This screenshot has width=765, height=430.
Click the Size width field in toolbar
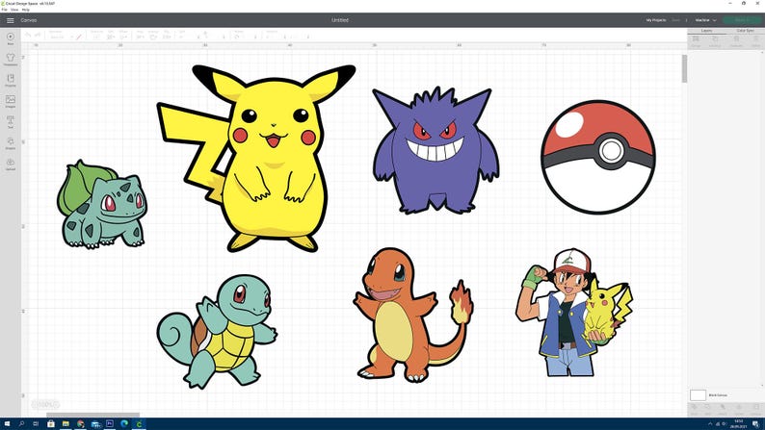191,37
